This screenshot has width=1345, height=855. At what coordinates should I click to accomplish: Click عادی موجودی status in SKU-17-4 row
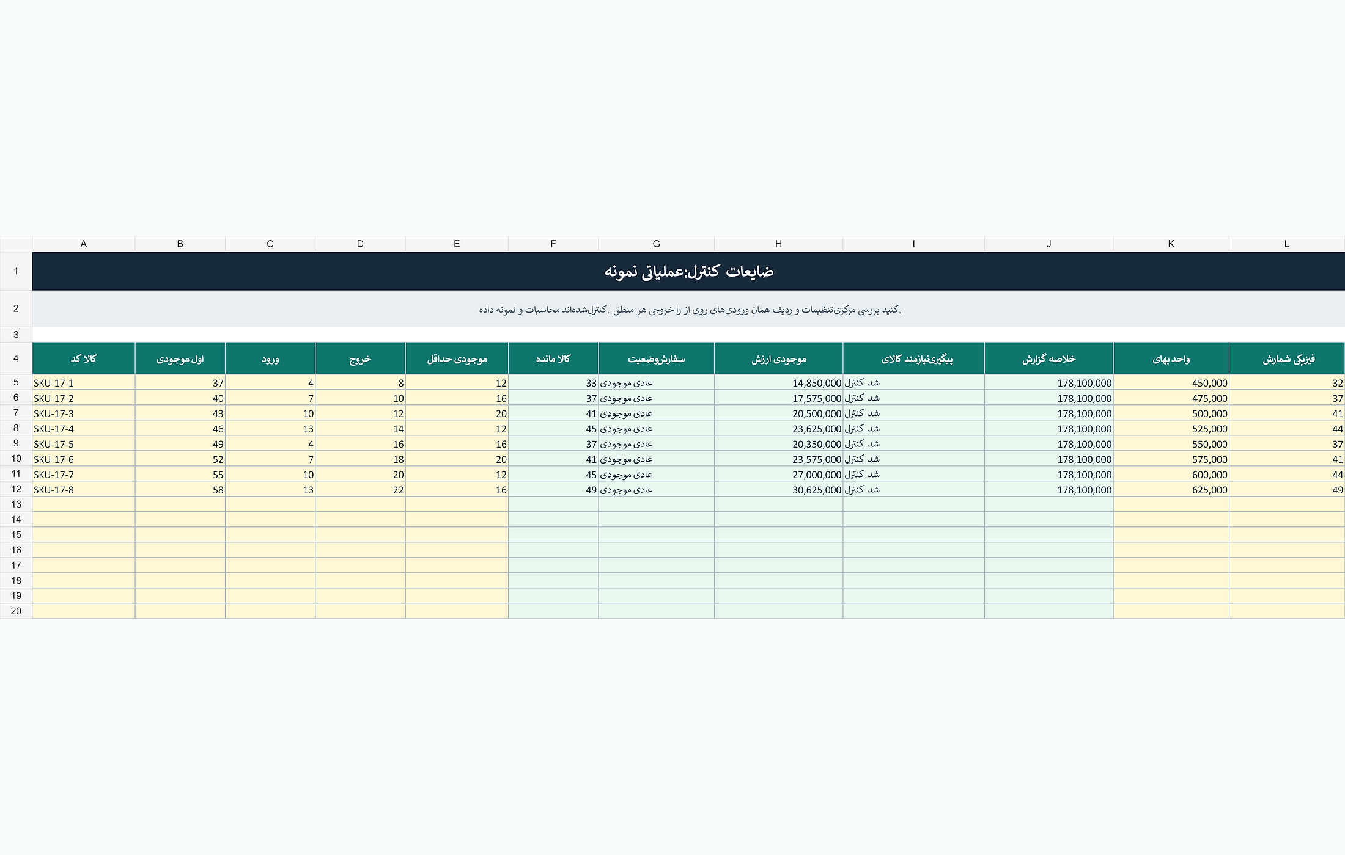pos(656,428)
